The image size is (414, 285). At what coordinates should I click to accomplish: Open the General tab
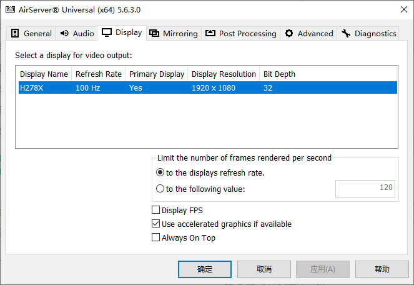31,34
